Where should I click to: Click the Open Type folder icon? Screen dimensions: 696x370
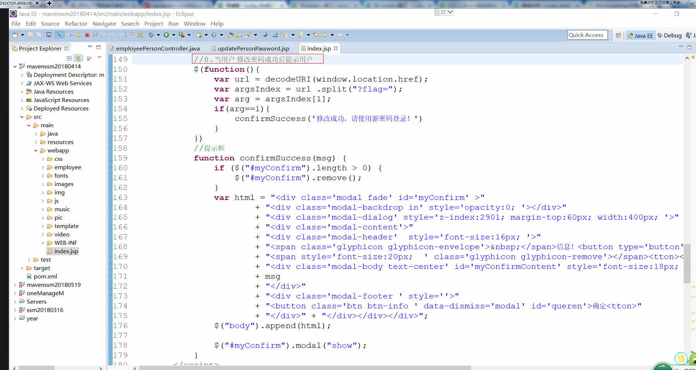231,35
